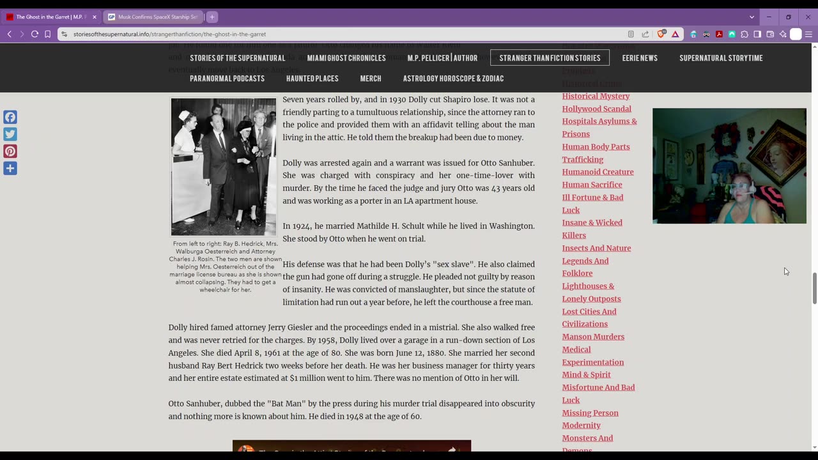Click the Adobe Acrobat extension icon
Viewport: 818px width, 460px height.
tap(719, 34)
